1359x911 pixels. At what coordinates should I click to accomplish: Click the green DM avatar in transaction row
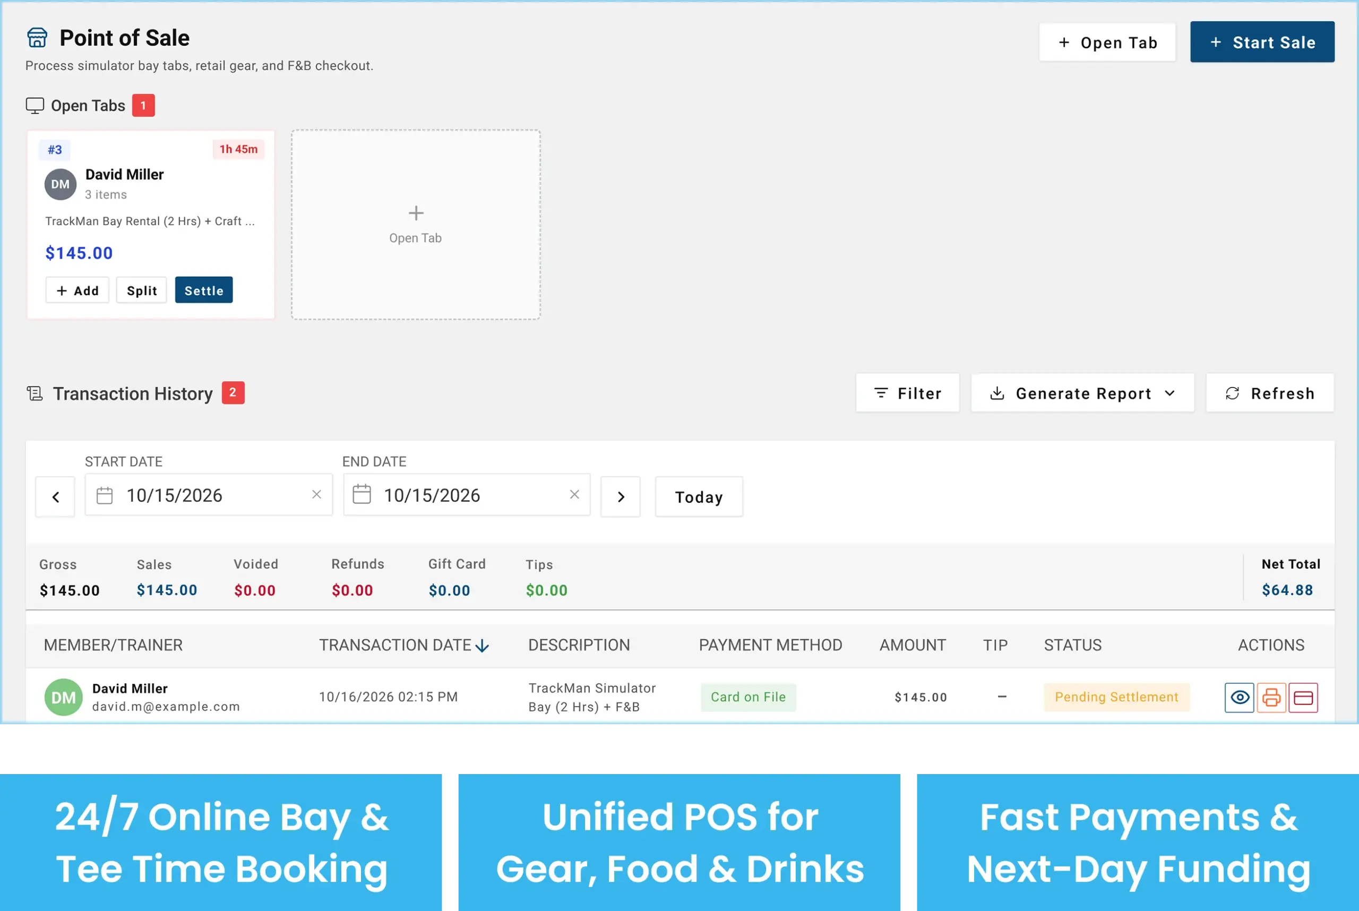tap(63, 697)
